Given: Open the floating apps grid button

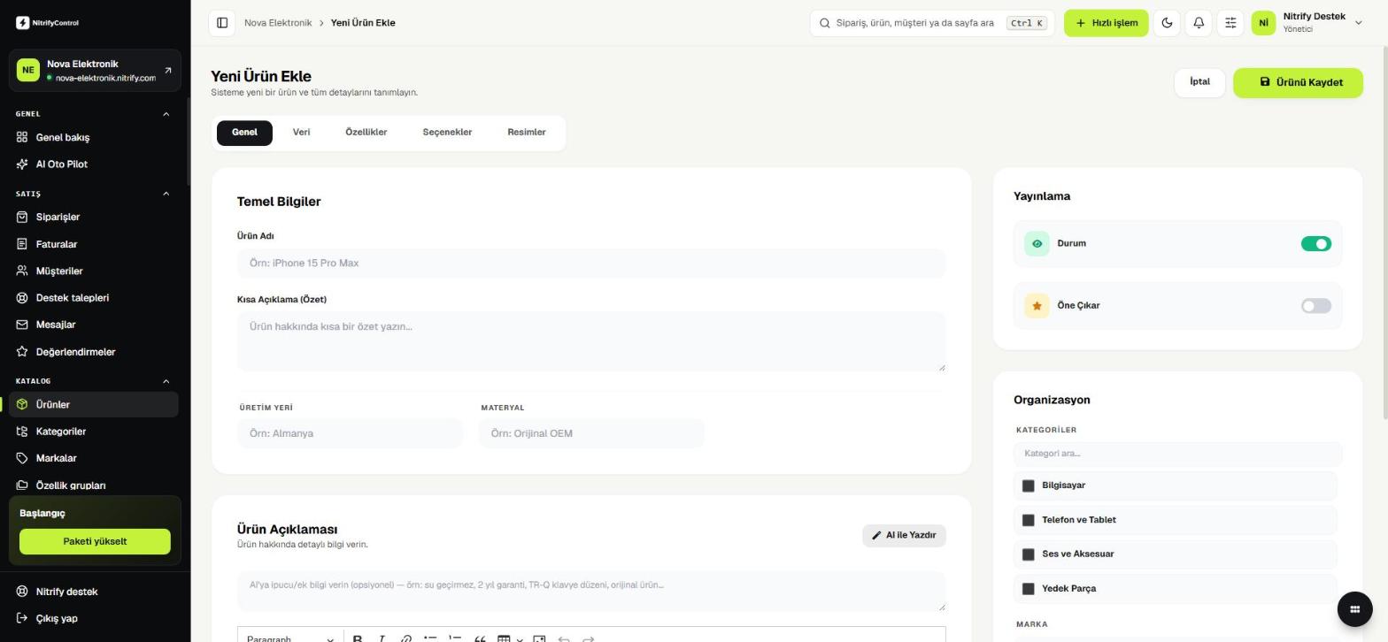Looking at the screenshot, I should pos(1354,608).
